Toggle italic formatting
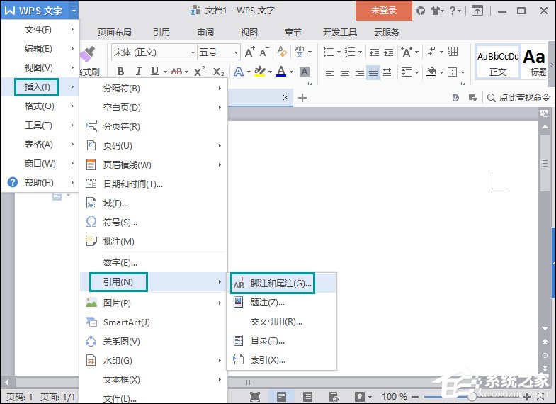 click(138, 72)
